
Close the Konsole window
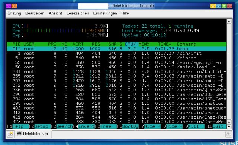click(x=230, y=6)
